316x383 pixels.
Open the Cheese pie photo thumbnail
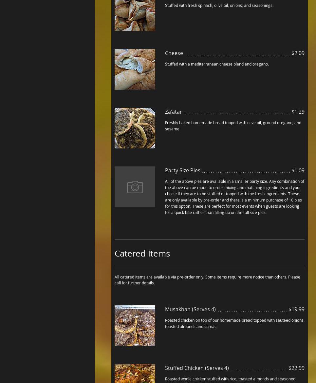(x=135, y=69)
